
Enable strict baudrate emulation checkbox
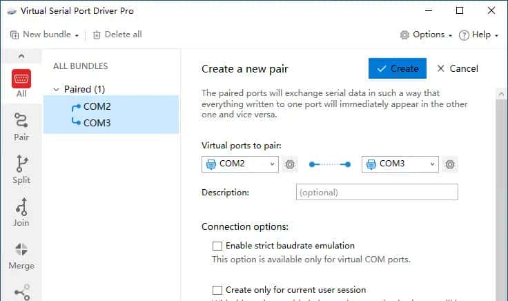[217, 246]
